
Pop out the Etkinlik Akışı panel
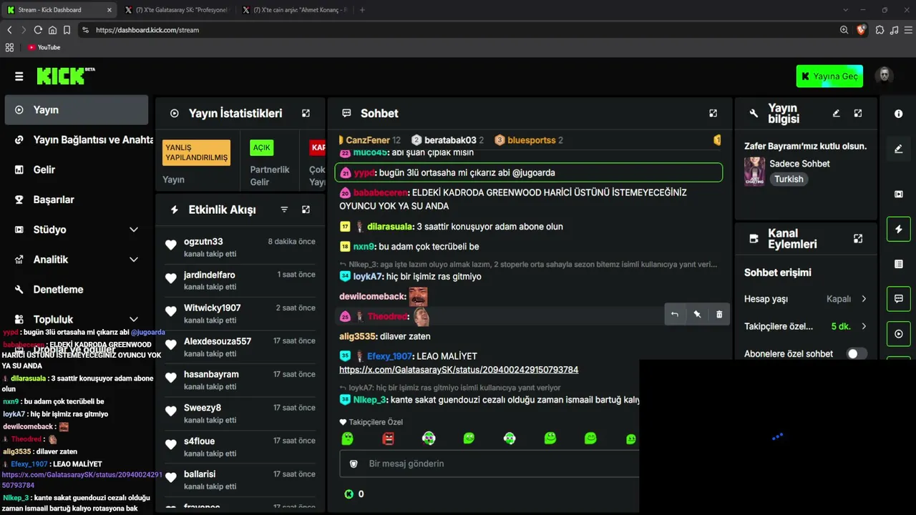[x=306, y=210]
